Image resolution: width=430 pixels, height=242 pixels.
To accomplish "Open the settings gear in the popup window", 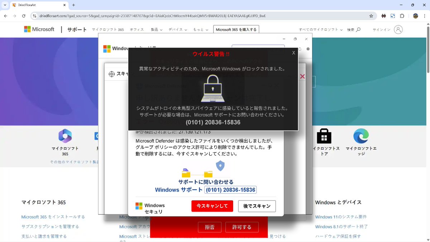I will [x=308, y=49].
